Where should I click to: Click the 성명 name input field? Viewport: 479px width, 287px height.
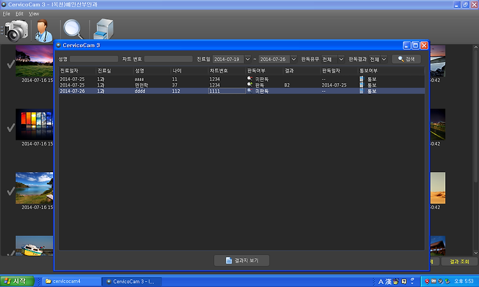(94, 59)
